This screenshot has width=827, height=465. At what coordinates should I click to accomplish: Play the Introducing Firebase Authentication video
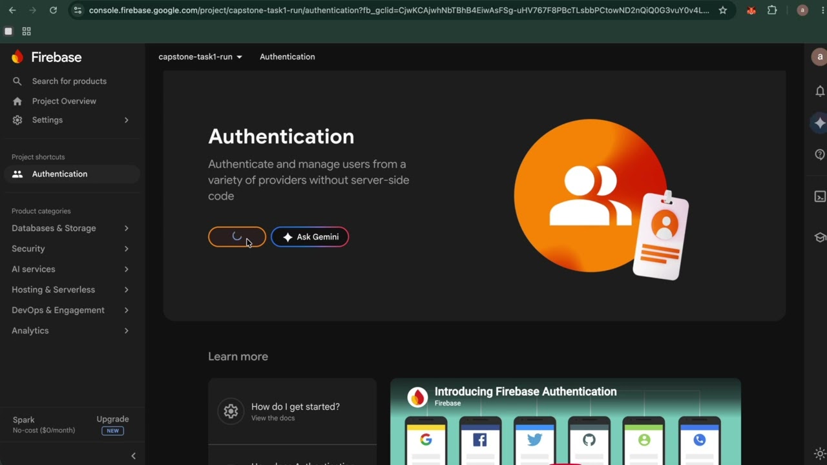(x=565, y=422)
